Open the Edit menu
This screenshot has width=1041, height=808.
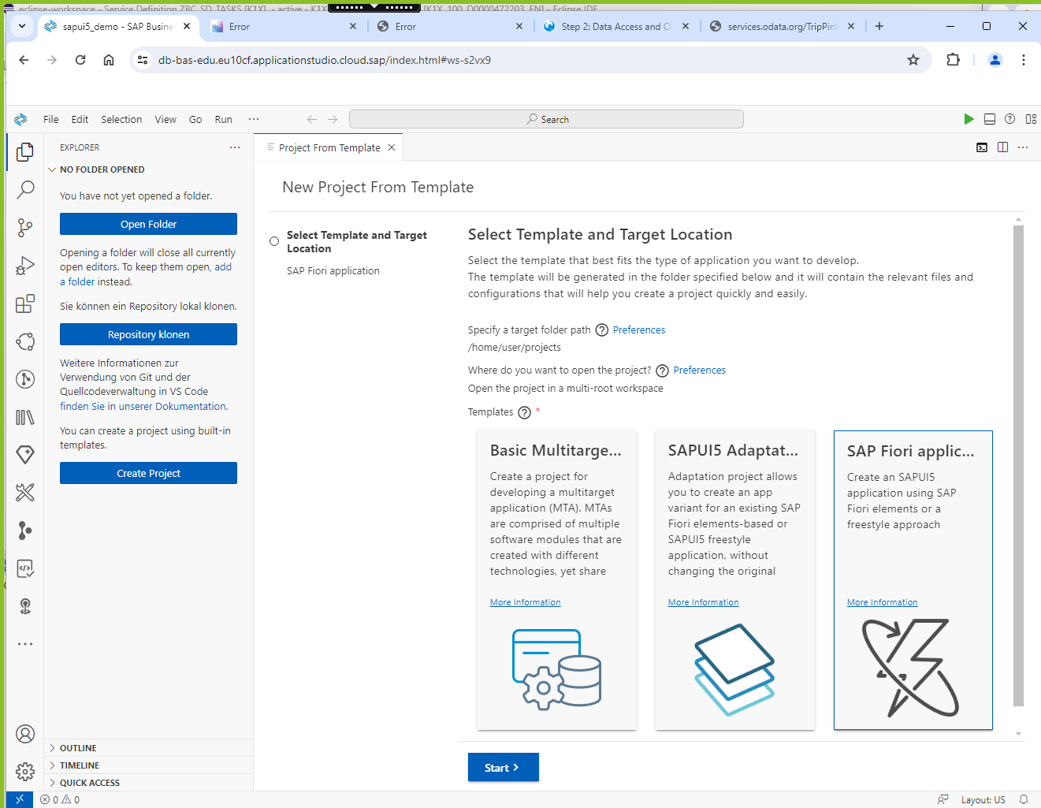coord(80,120)
